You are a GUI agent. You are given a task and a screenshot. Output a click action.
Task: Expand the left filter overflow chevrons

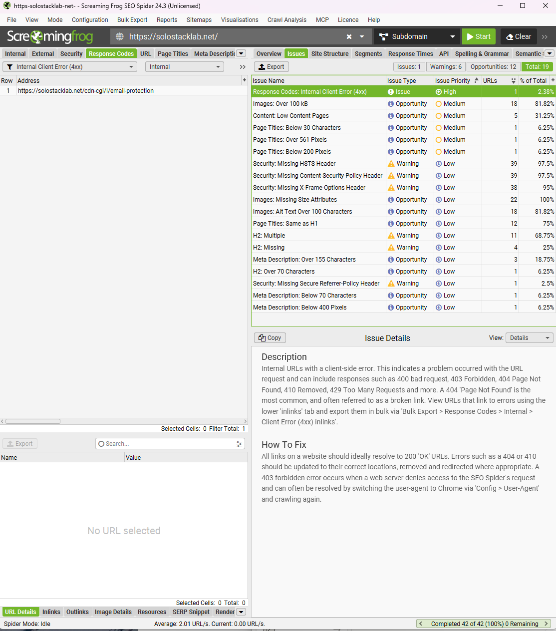pos(243,67)
